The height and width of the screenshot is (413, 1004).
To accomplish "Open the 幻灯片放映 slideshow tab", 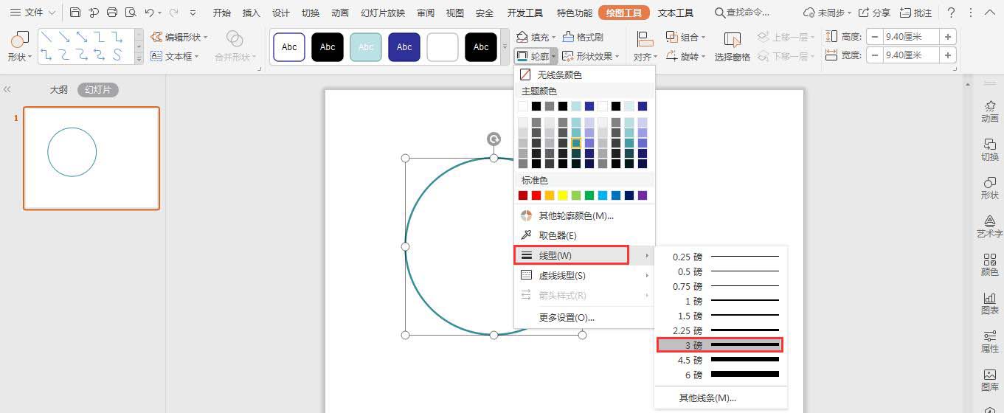I will point(383,13).
